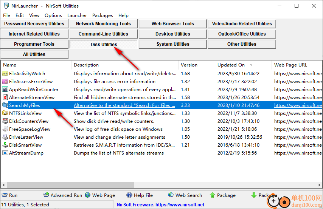Switch to Outlook/Office Utilities category
The height and width of the screenshot is (209, 323).
click(x=242, y=34)
